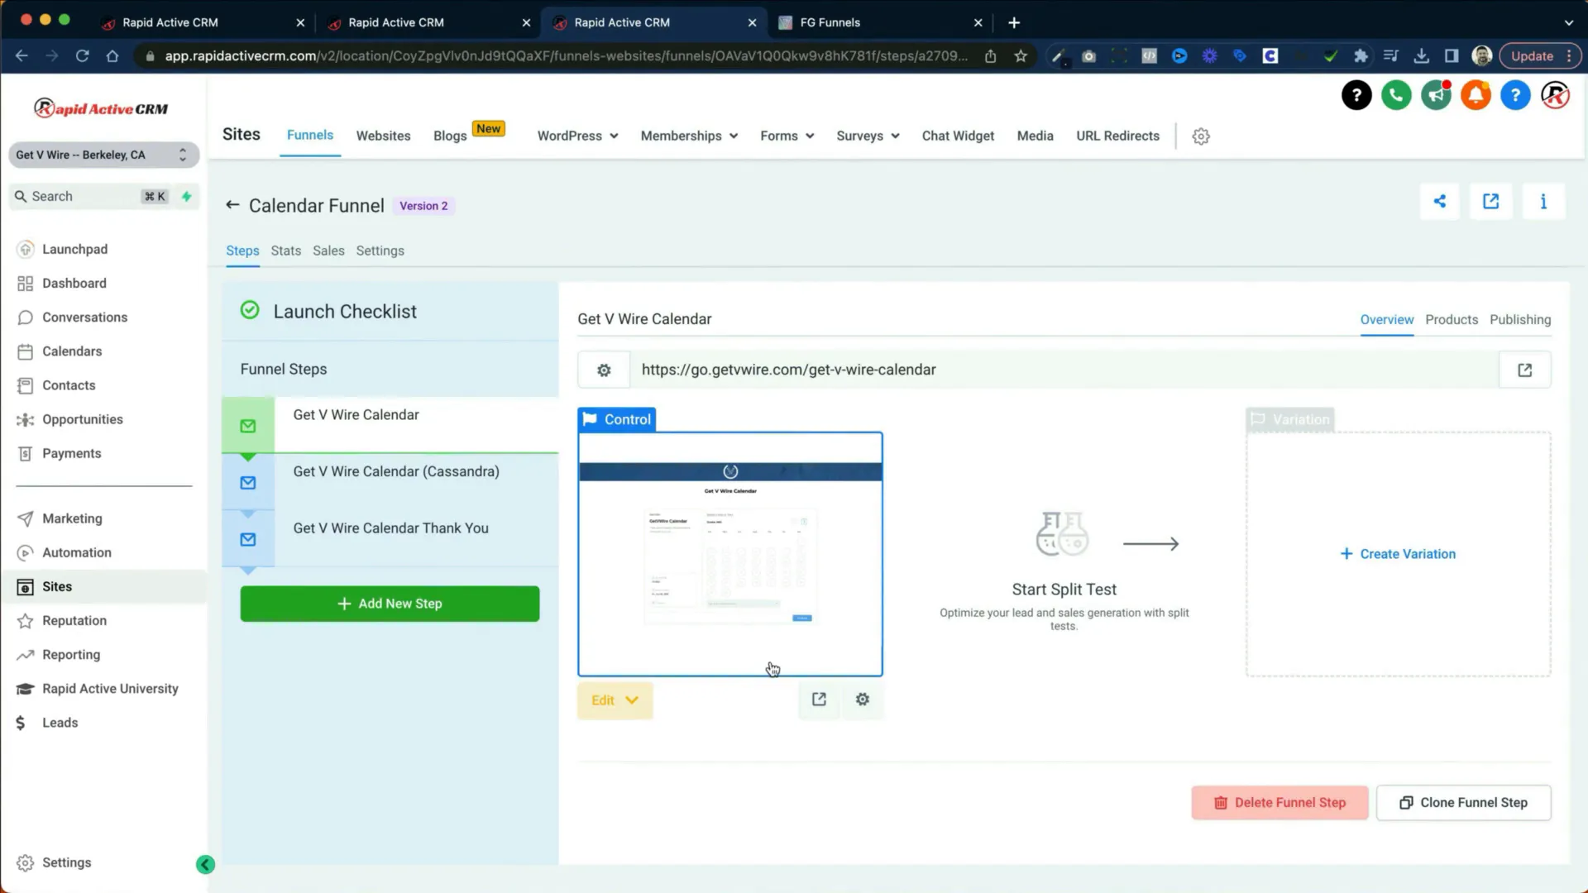Click Delete Funnel Step button
Screen dimensions: 1588x893
[x=1279, y=803]
